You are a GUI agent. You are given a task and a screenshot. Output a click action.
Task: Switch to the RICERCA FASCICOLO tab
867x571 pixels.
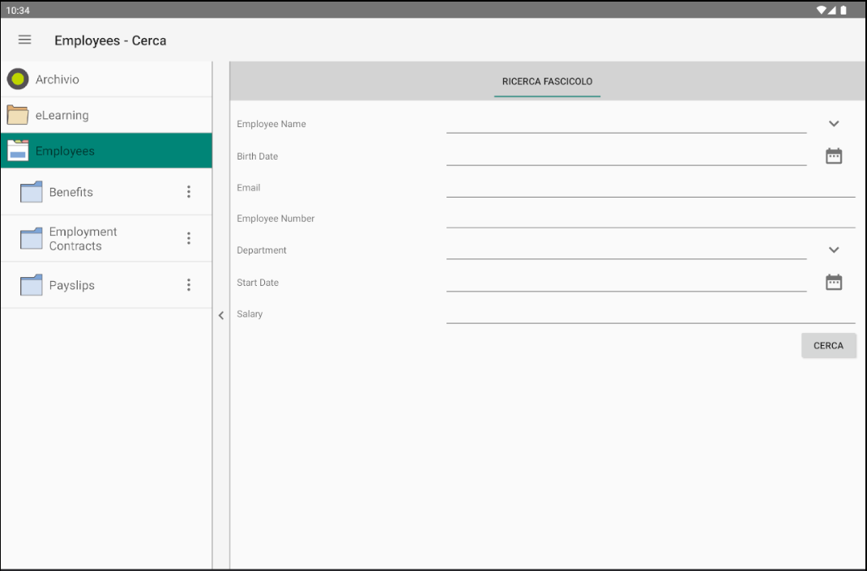546,81
